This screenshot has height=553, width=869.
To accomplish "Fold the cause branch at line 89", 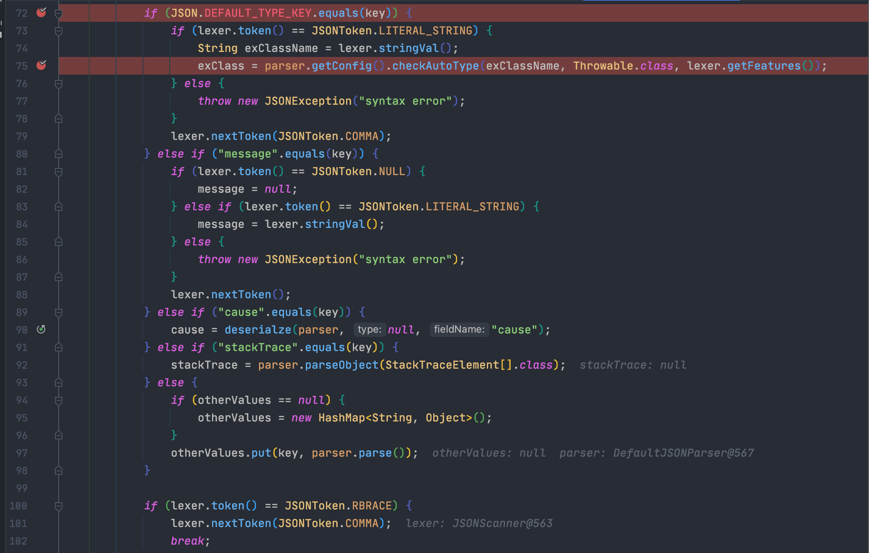I will click(x=59, y=313).
